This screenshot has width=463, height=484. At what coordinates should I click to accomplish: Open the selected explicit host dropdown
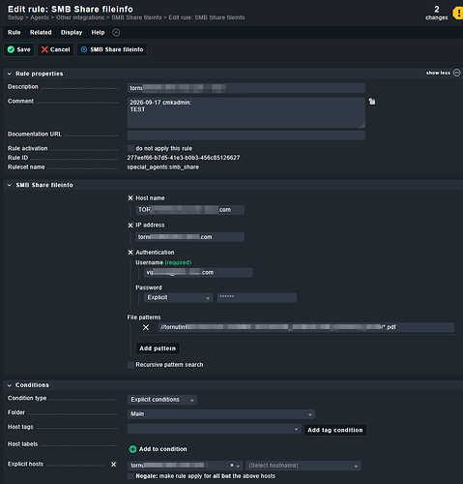point(238,466)
